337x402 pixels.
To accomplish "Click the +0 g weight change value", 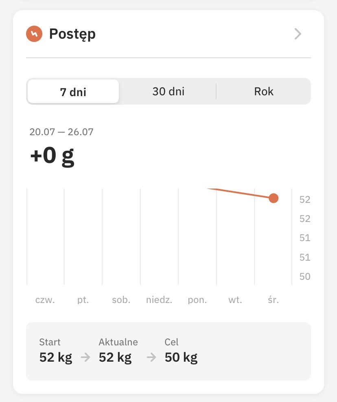I will coord(52,156).
